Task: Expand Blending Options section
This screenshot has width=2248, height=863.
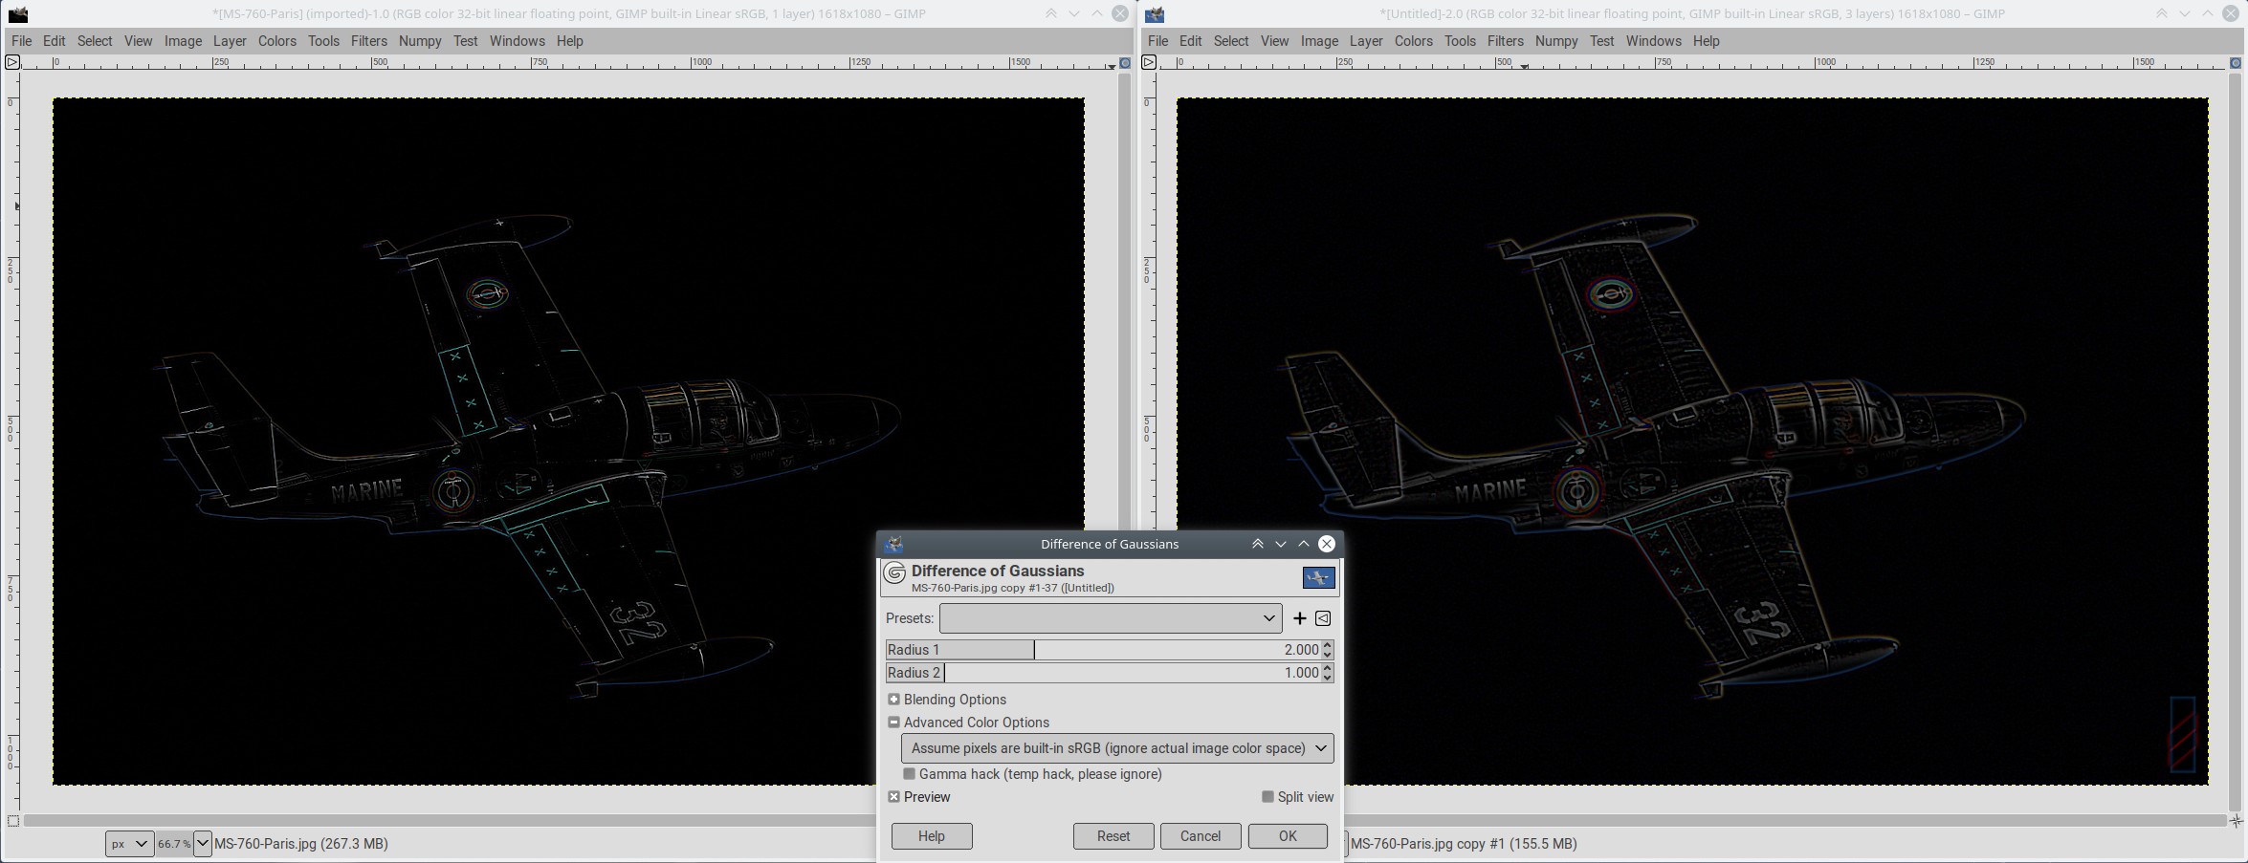Action: [x=893, y=700]
